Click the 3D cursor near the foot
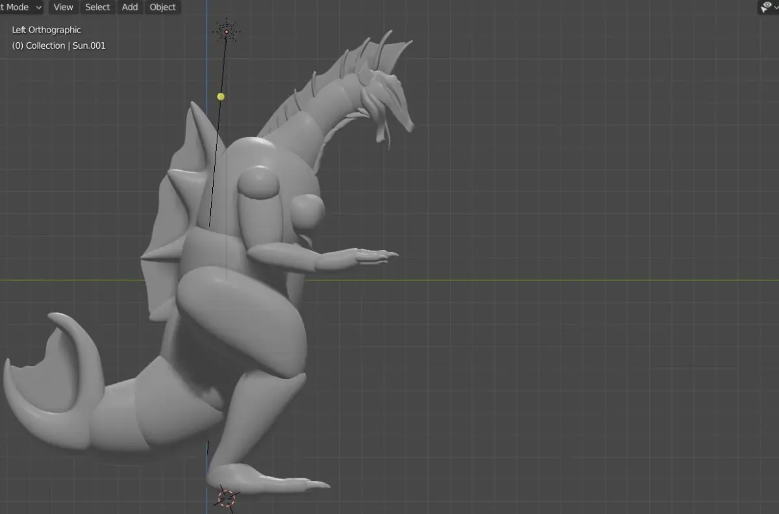This screenshot has height=514, width=779. pyautogui.click(x=227, y=498)
